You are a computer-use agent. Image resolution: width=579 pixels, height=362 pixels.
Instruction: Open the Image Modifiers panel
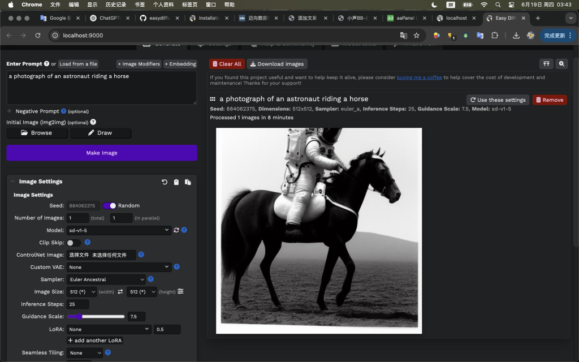pos(139,64)
